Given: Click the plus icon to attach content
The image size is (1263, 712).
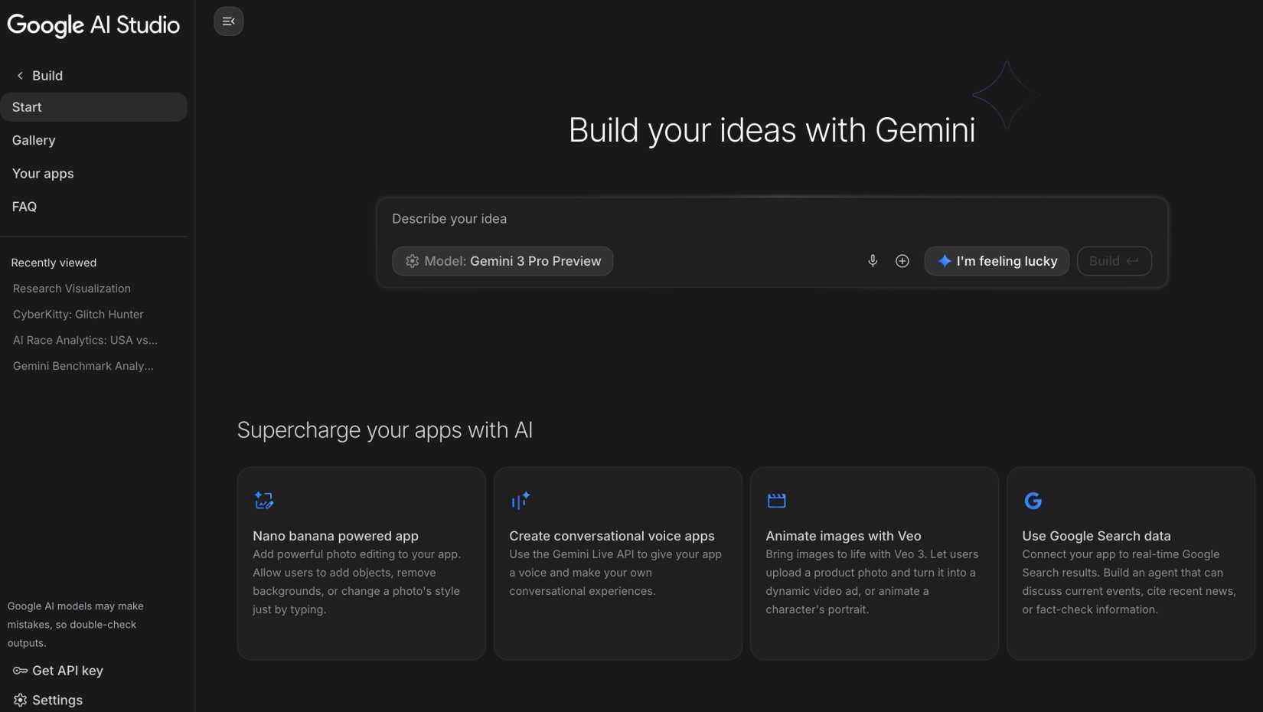Looking at the screenshot, I should click(x=902, y=260).
